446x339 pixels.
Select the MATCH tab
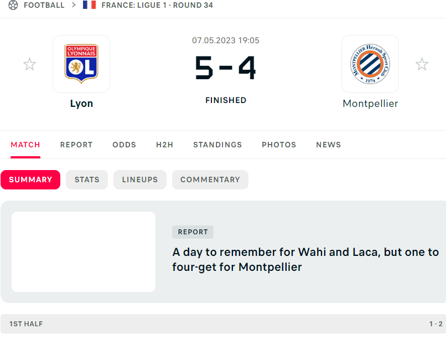[x=25, y=145]
